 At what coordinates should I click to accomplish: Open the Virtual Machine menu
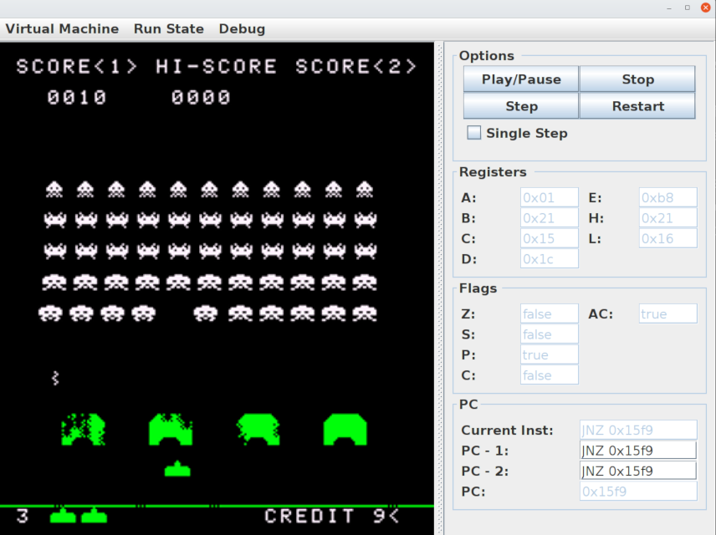[62, 28]
